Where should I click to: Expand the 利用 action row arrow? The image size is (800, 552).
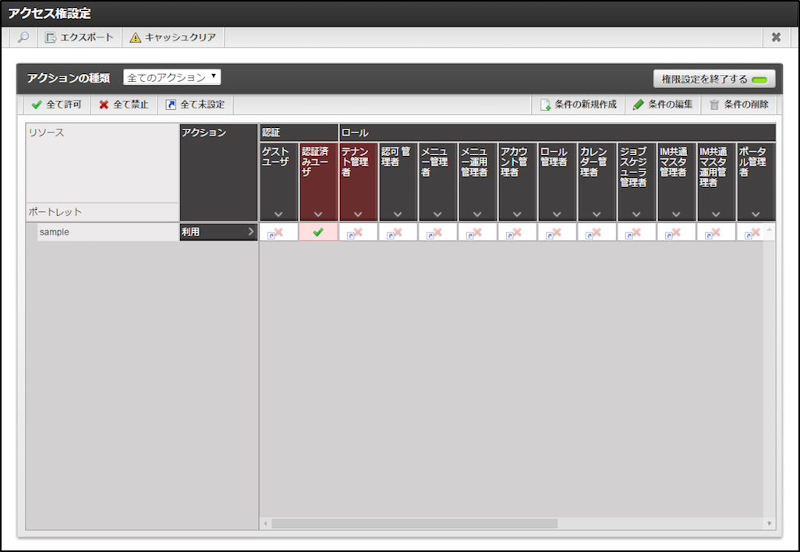tap(250, 232)
